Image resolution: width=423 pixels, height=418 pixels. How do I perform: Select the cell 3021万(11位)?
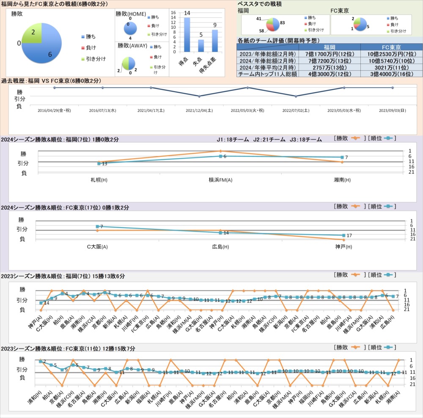click(391, 67)
